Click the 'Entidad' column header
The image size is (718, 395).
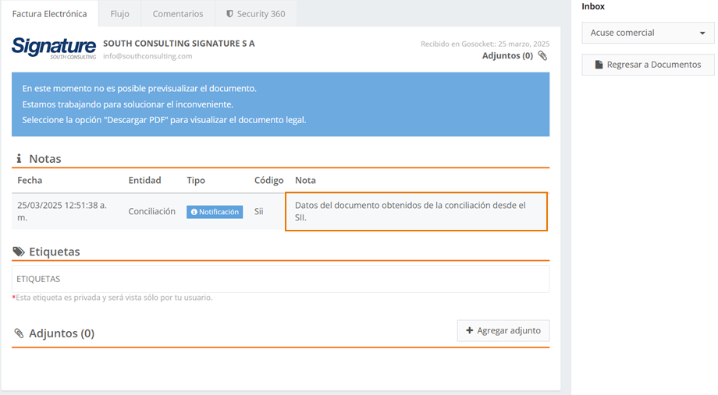tap(144, 180)
